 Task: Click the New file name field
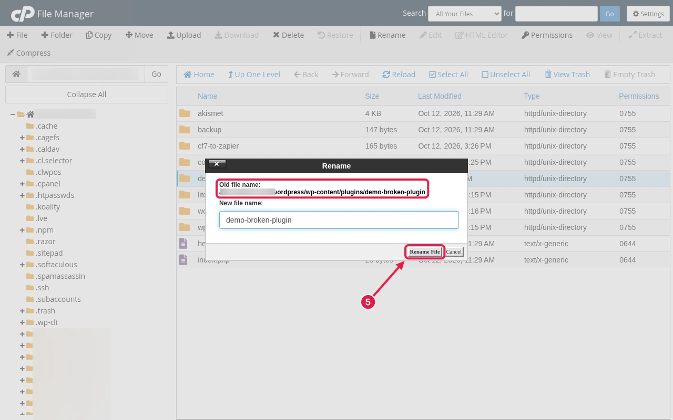click(339, 220)
